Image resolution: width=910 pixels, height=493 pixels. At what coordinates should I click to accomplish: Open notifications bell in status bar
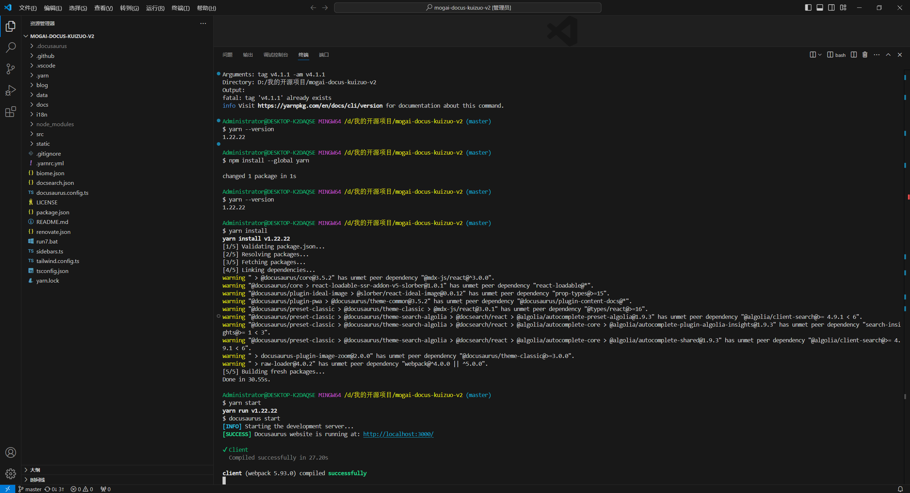[x=900, y=489]
